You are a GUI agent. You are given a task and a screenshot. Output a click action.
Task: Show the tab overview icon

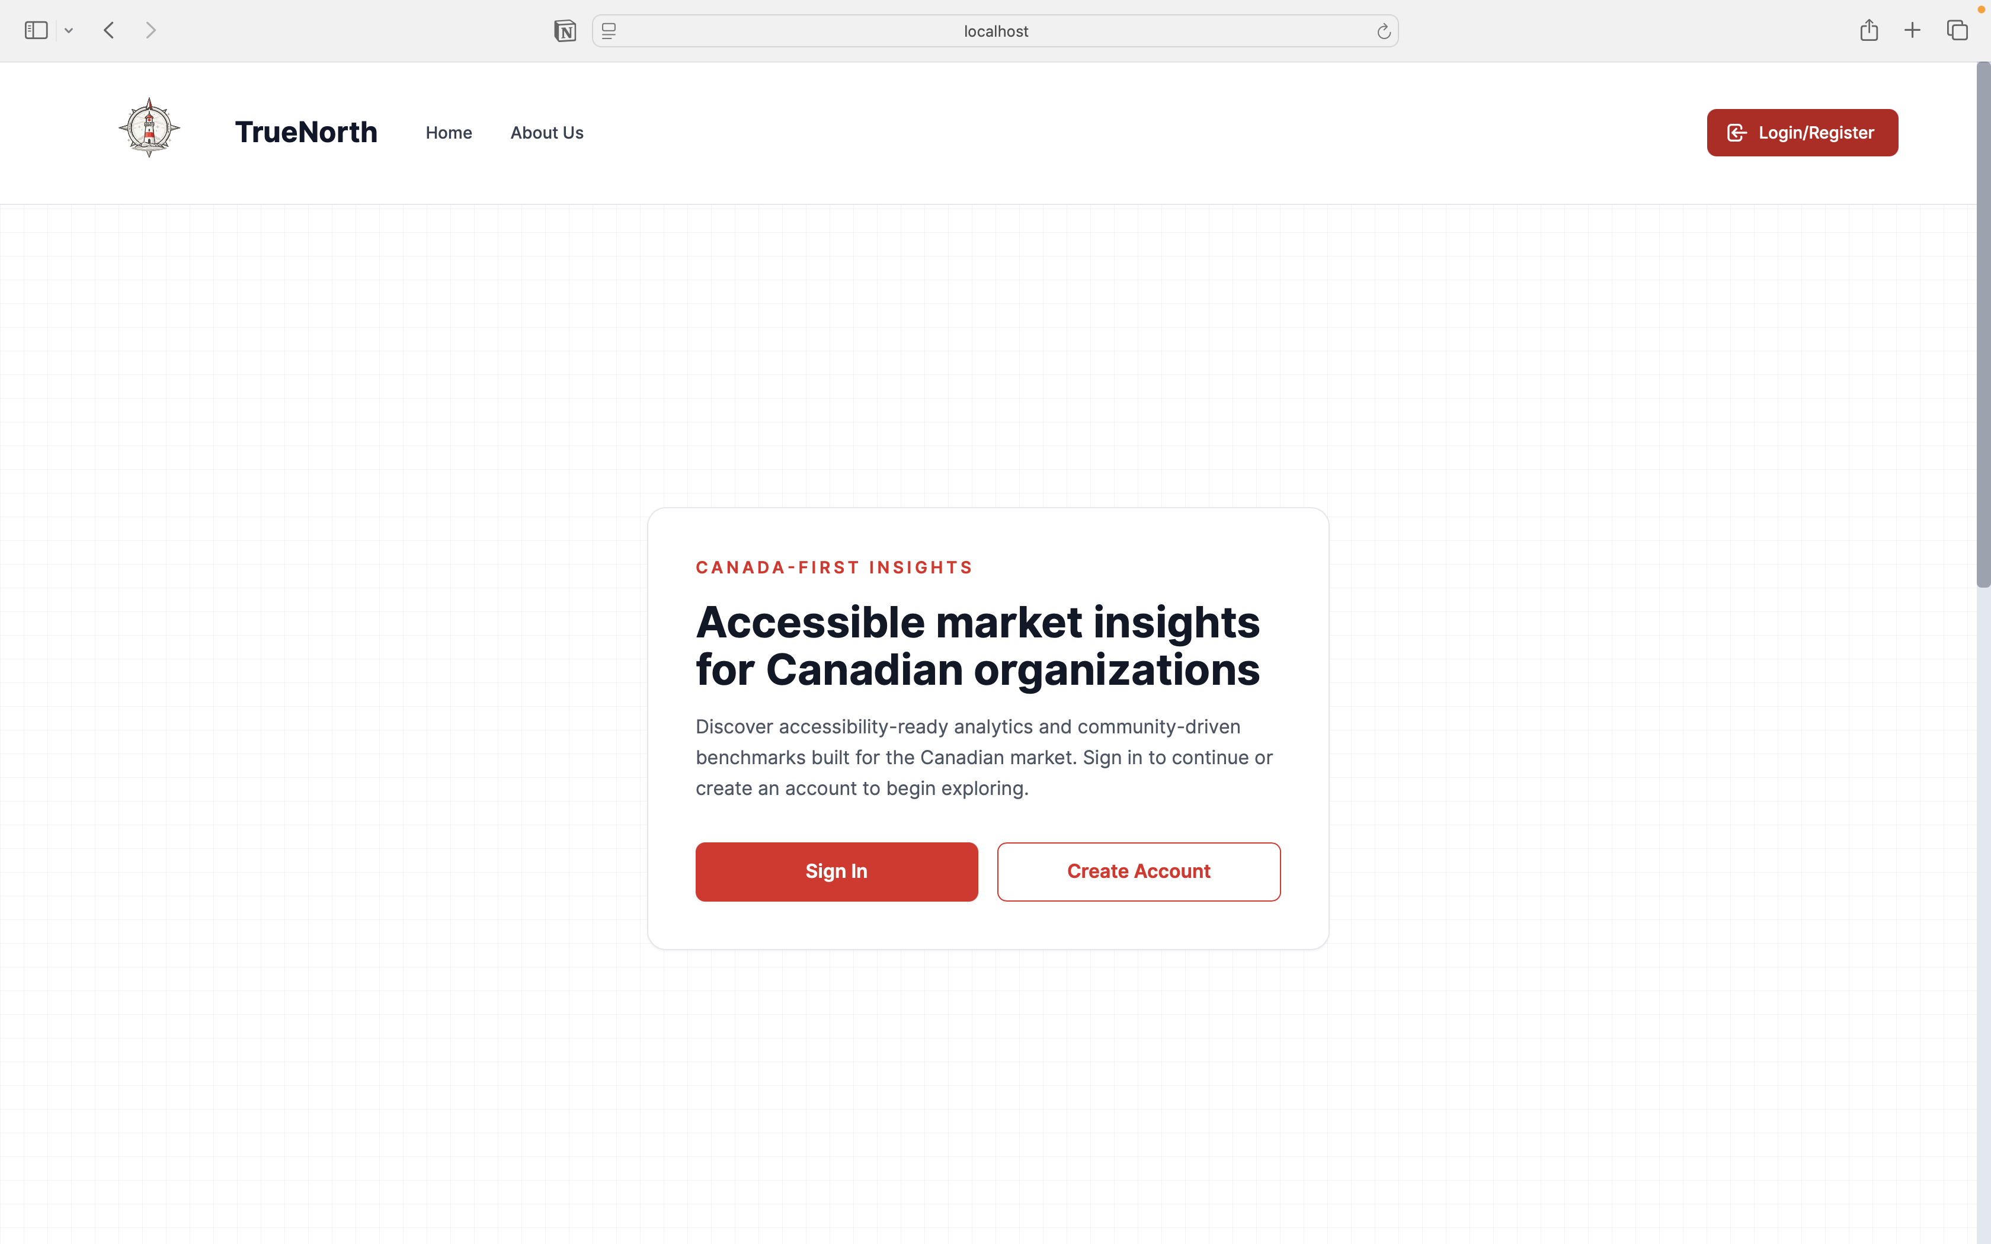click(1957, 30)
